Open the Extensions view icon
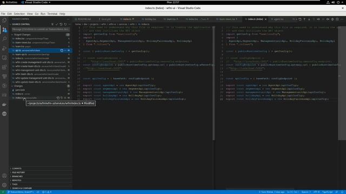The image size is (346, 194). pyautogui.click(x=4, y=67)
